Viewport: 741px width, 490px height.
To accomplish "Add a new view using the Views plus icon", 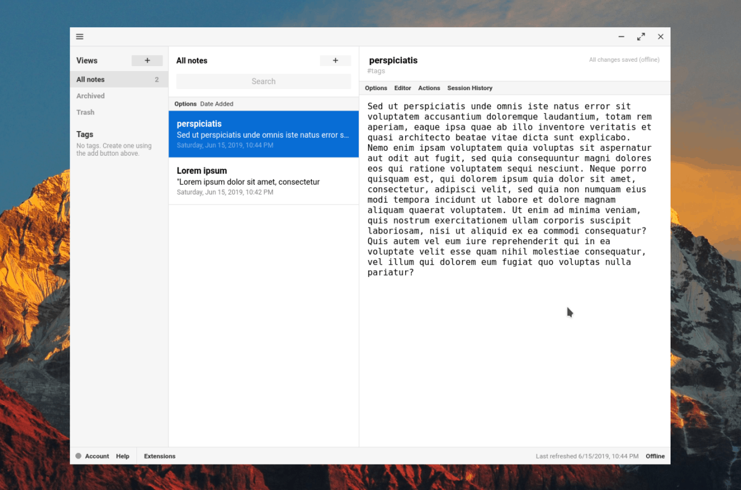I will click(x=147, y=61).
